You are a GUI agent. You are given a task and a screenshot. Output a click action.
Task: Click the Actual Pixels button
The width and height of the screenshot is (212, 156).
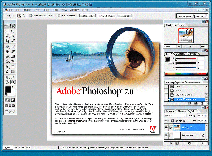(x=87, y=16)
